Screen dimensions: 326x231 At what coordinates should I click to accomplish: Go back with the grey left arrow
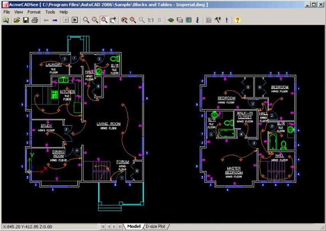coord(46,20)
